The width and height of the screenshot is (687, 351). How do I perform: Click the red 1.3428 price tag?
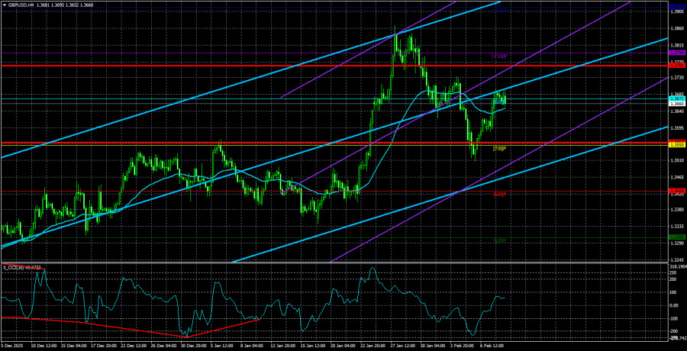click(x=676, y=191)
